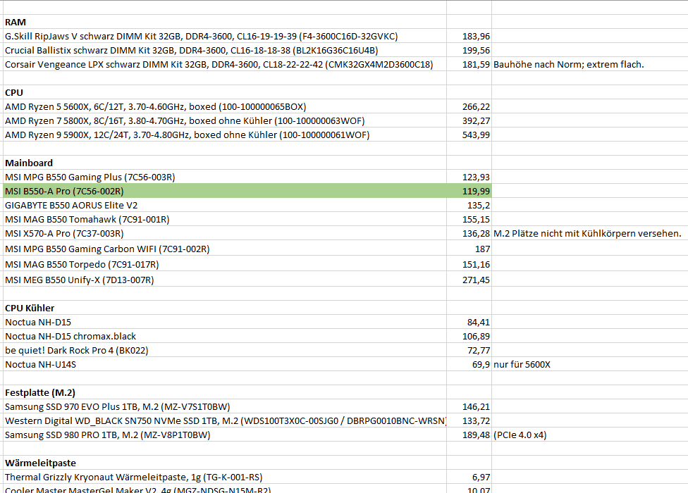Click price cell 151,16
The width and height of the screenshot is (688, 493).
pyautogui.click(x=469, y=264)
